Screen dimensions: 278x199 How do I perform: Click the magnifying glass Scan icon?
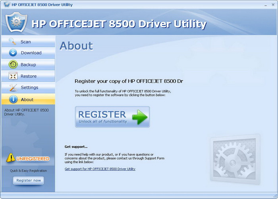[x=12, y=41]
